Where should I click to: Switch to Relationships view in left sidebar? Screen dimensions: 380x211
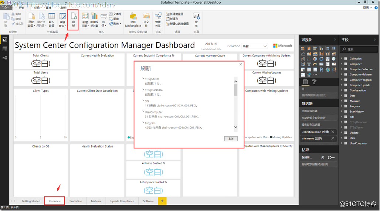tap(4, 58)
